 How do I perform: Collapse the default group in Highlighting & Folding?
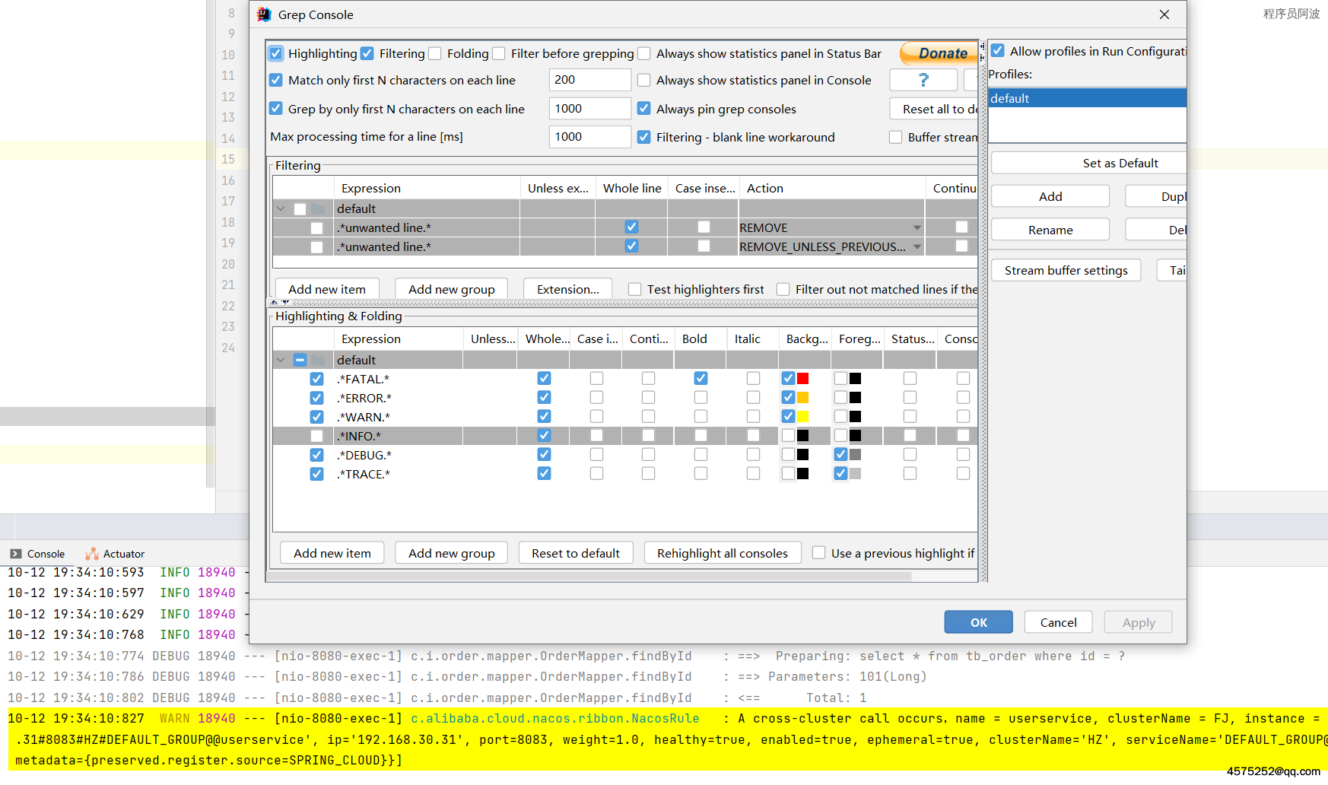coord(281,361)
